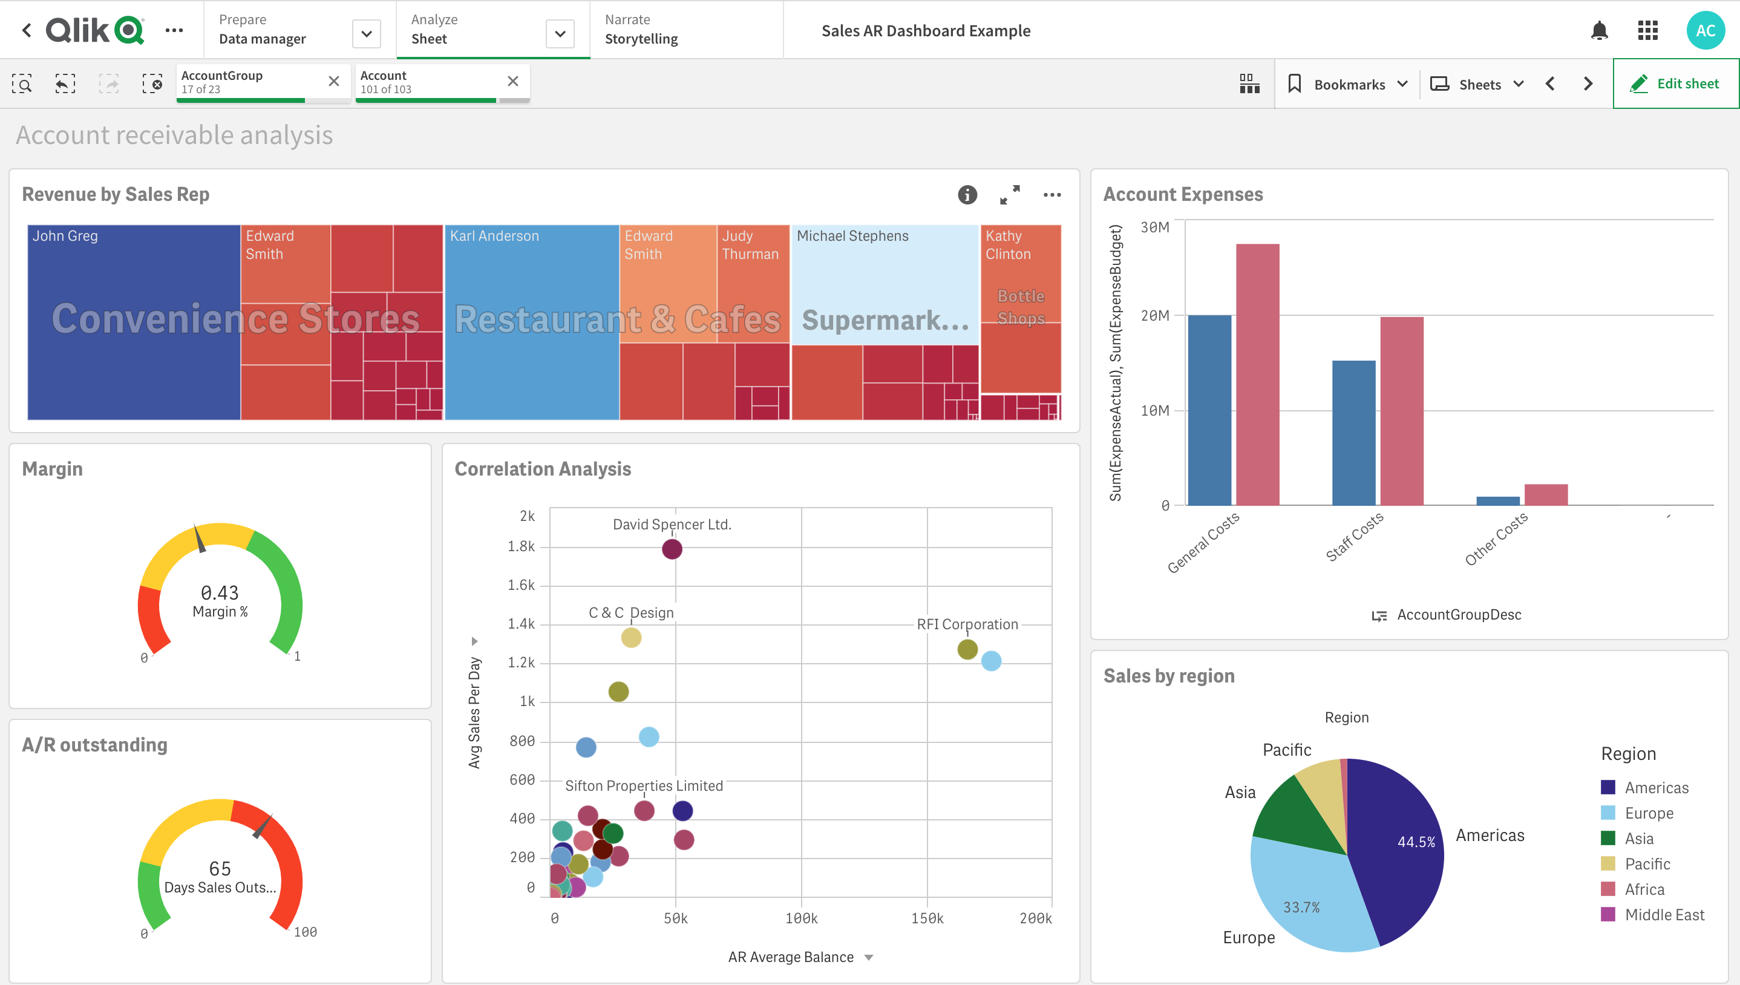
Task: Clear the AccountGroup filter selection
Action: click(332, 82)
